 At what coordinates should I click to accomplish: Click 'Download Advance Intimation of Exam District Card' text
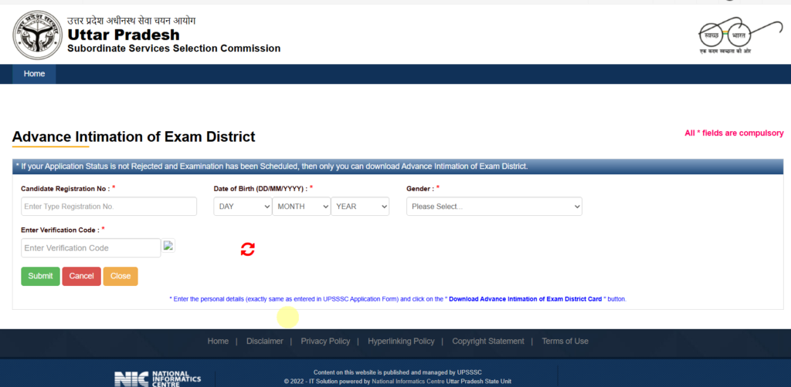(525, 299)
